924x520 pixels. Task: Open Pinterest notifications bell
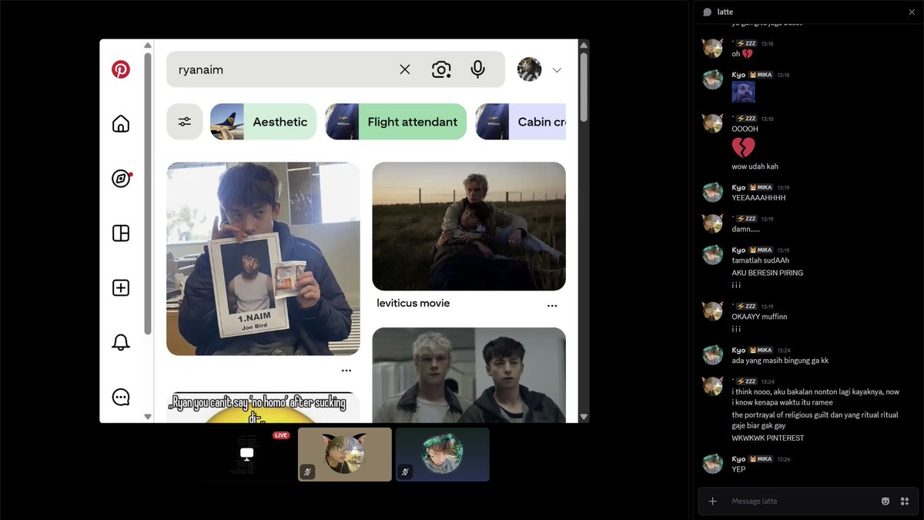121,343
